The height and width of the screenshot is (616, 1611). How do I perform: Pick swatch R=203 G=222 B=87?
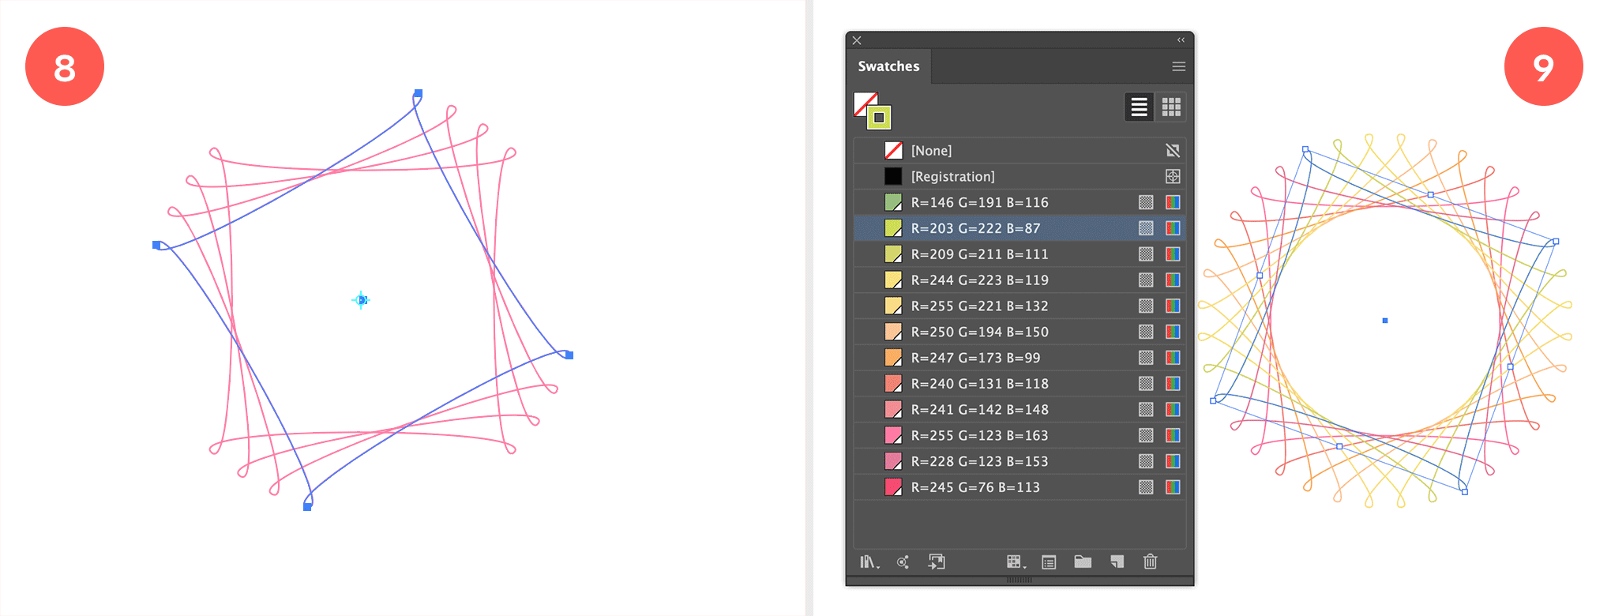click(1020, 228)
